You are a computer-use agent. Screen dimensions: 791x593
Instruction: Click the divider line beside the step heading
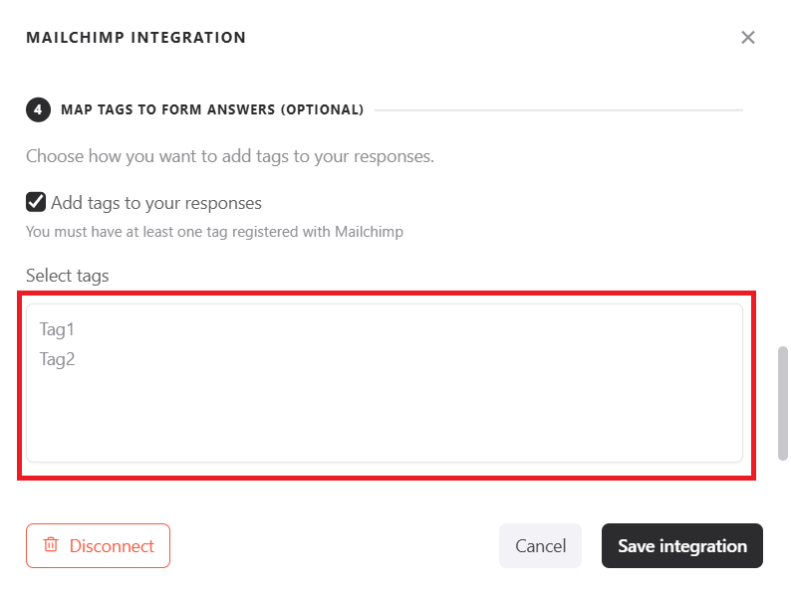558,109
